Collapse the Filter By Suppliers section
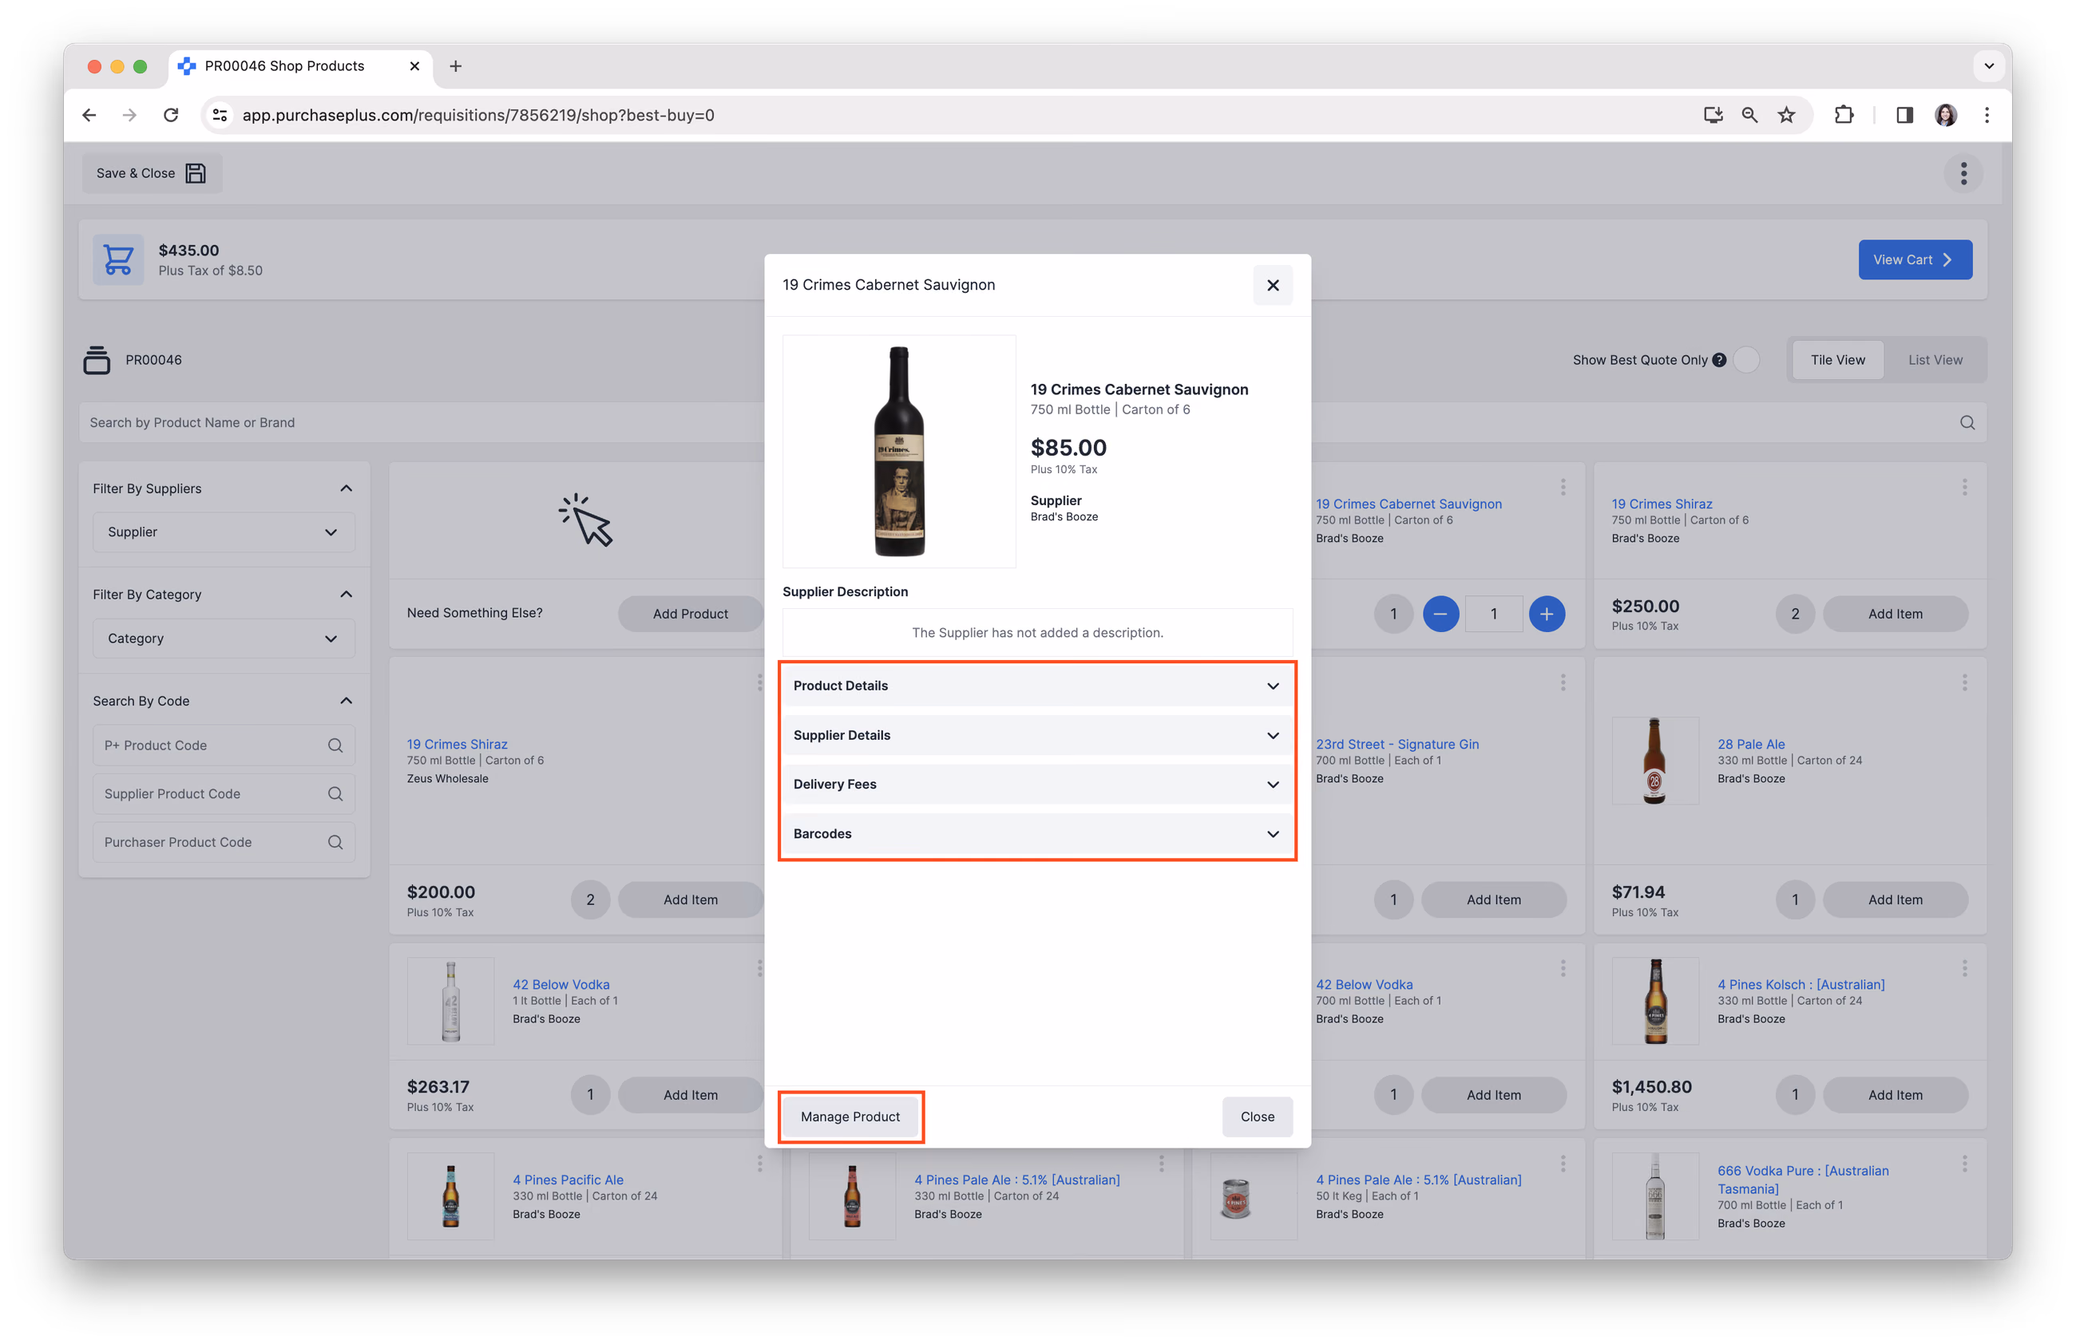Screen dimensions: 2076x1344 (347, 488)
